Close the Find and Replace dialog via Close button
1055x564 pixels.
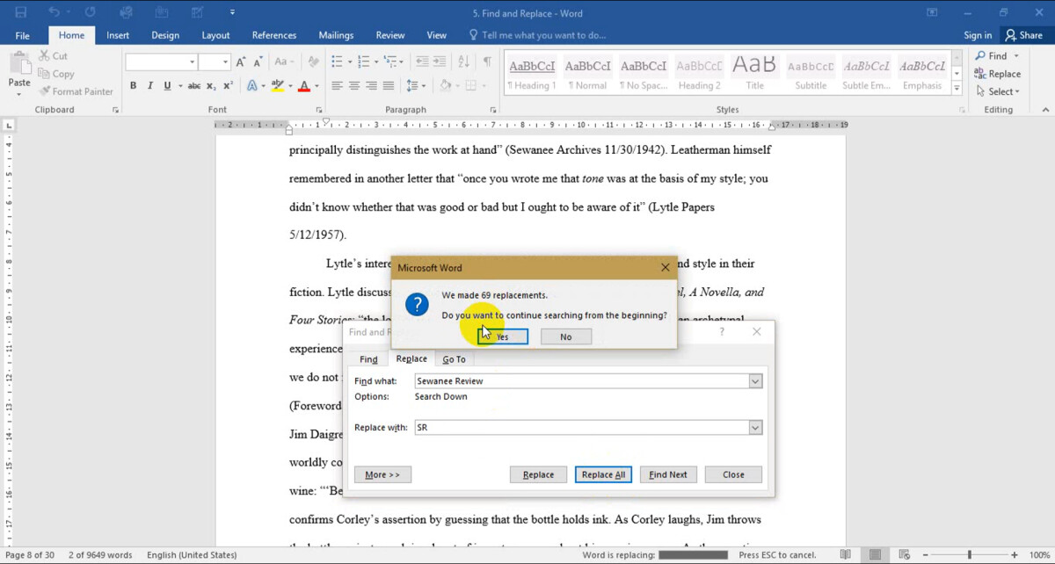tap(733, 474)
